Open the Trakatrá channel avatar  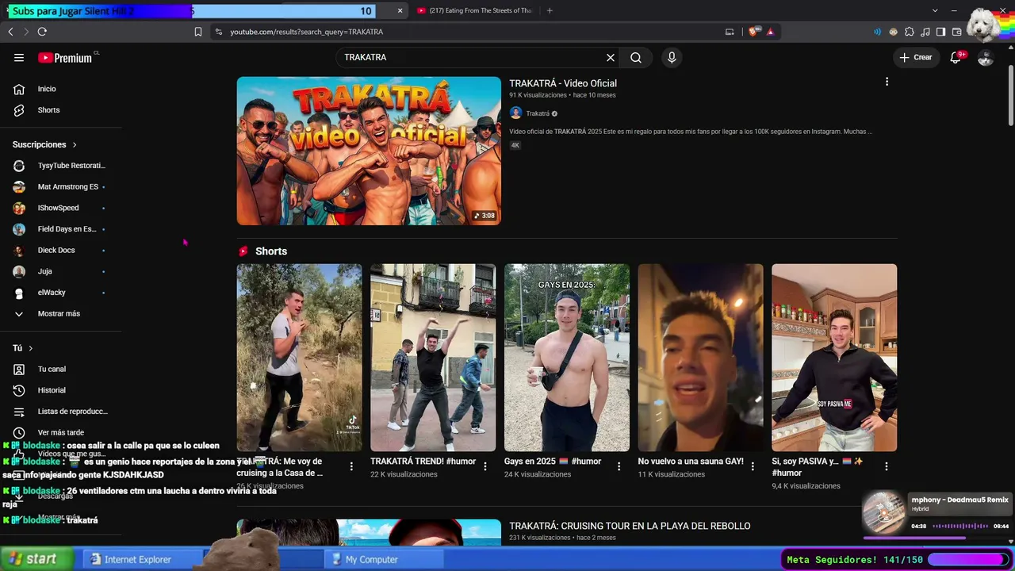pos(515,113)
